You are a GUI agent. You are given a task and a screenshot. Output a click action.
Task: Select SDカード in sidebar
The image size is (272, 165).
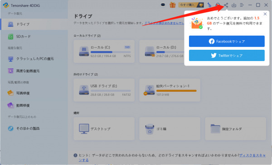click(34, 37)
